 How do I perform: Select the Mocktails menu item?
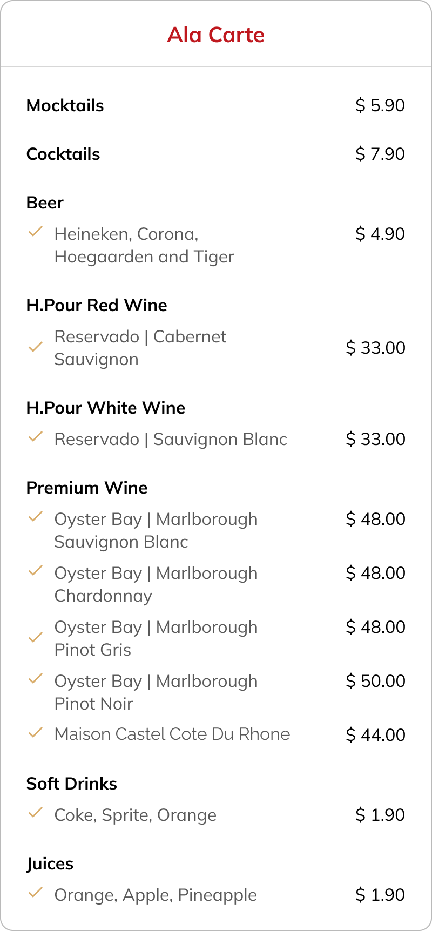click(65, 105)
